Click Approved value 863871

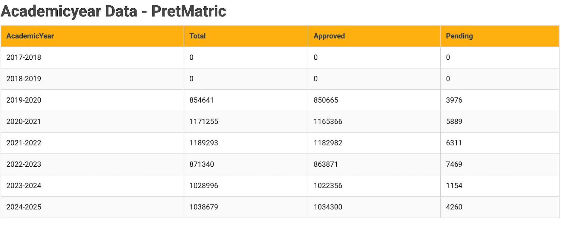coord(326,164)
